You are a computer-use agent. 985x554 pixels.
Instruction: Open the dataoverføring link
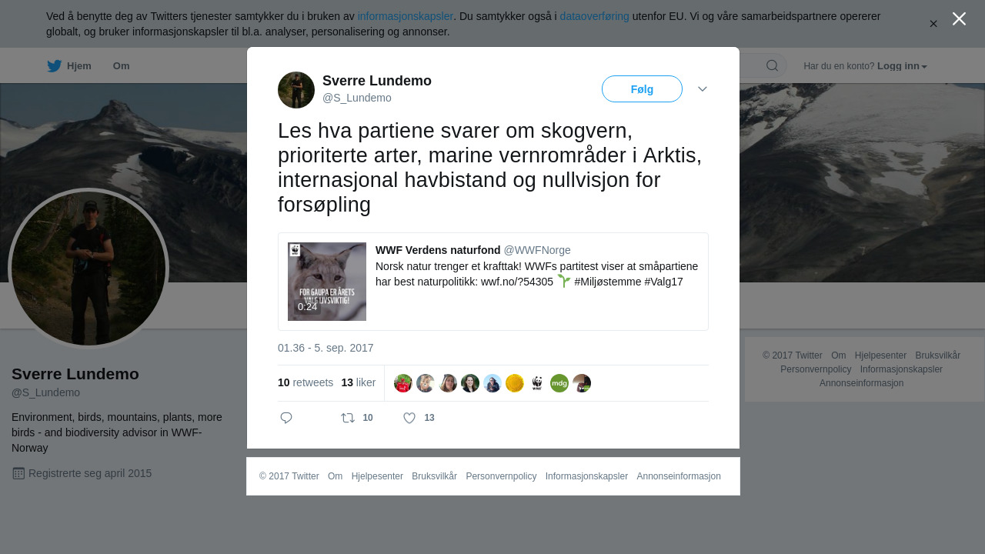[594, 16]
